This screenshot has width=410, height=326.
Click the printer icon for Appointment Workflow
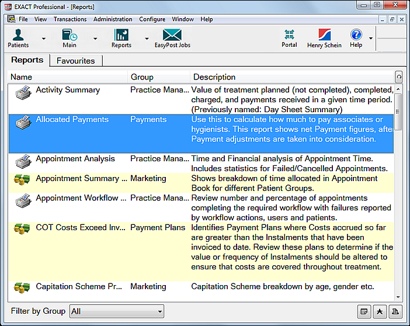(x=23, y=200)
